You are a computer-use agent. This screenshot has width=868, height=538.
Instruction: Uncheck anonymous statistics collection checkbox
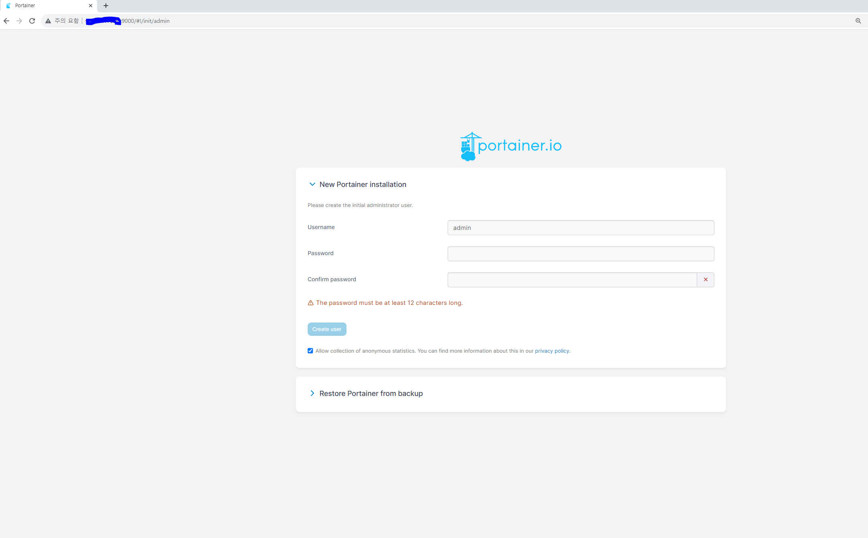click(310, 351)
